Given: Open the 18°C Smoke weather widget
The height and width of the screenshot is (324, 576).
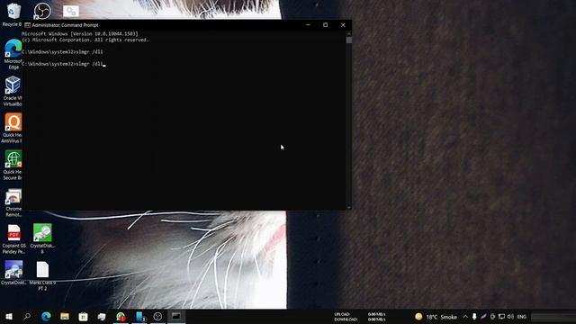Looking at the screenshot, I should pyautogui.click(x=436, y=317).
